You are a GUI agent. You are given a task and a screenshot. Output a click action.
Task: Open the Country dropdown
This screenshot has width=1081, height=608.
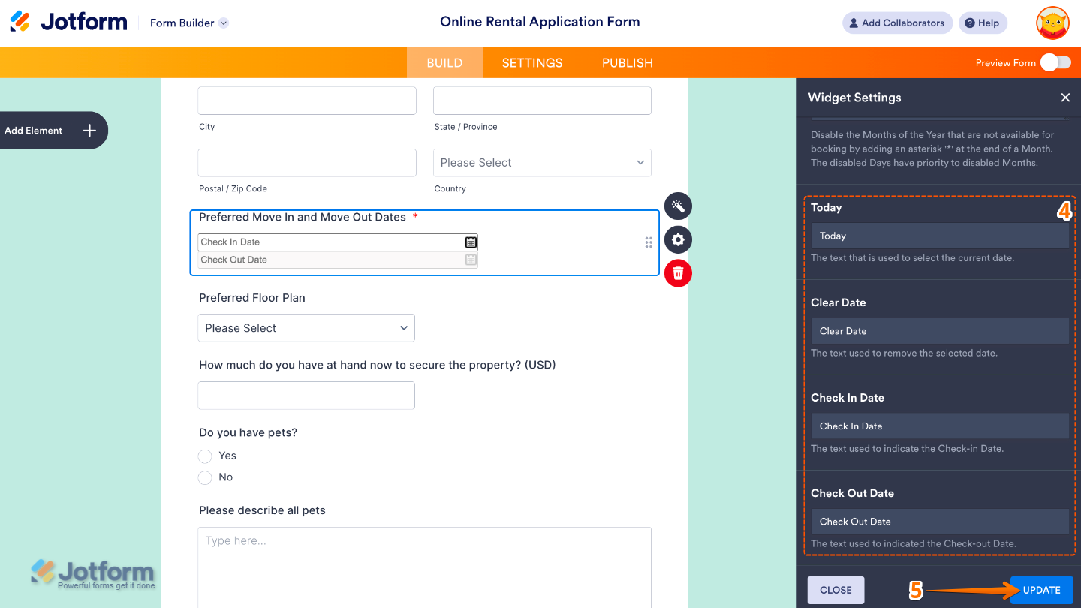click(542, 162)
